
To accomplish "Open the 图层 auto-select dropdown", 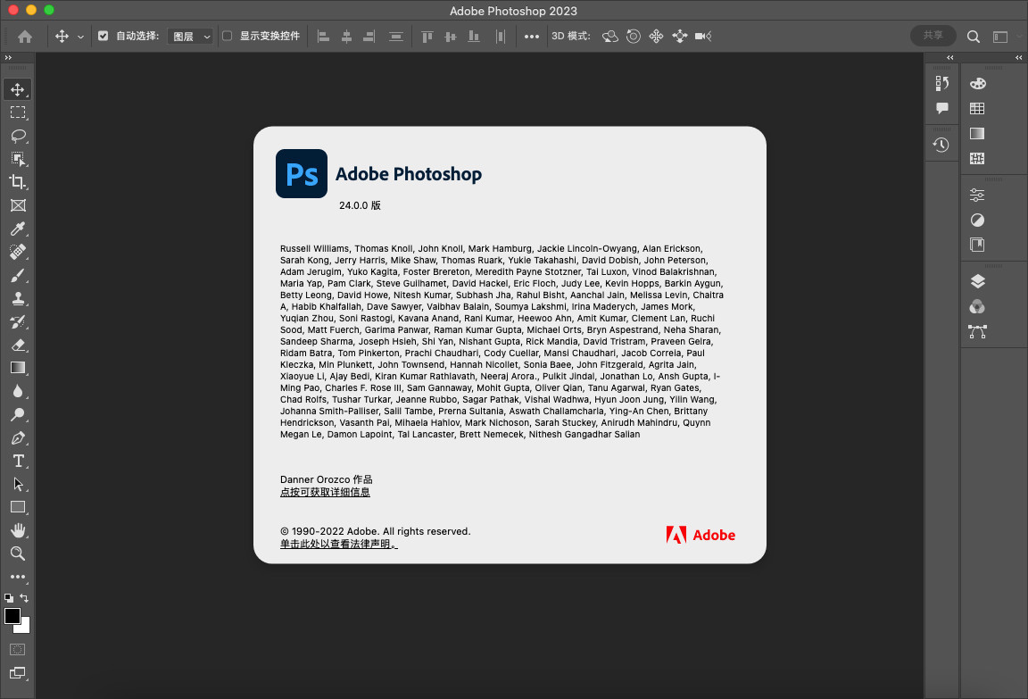I will pyautogui.click(x=191, y=37).
